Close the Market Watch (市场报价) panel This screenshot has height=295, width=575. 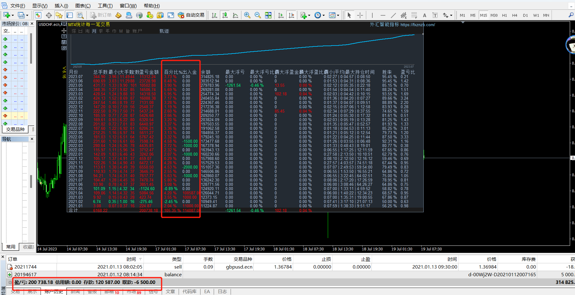click(32, 23)
